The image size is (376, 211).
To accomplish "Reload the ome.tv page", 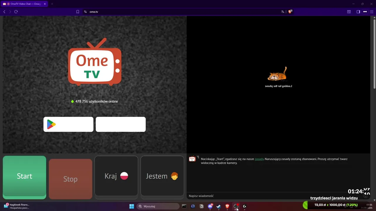I will (x=16, y=12).
